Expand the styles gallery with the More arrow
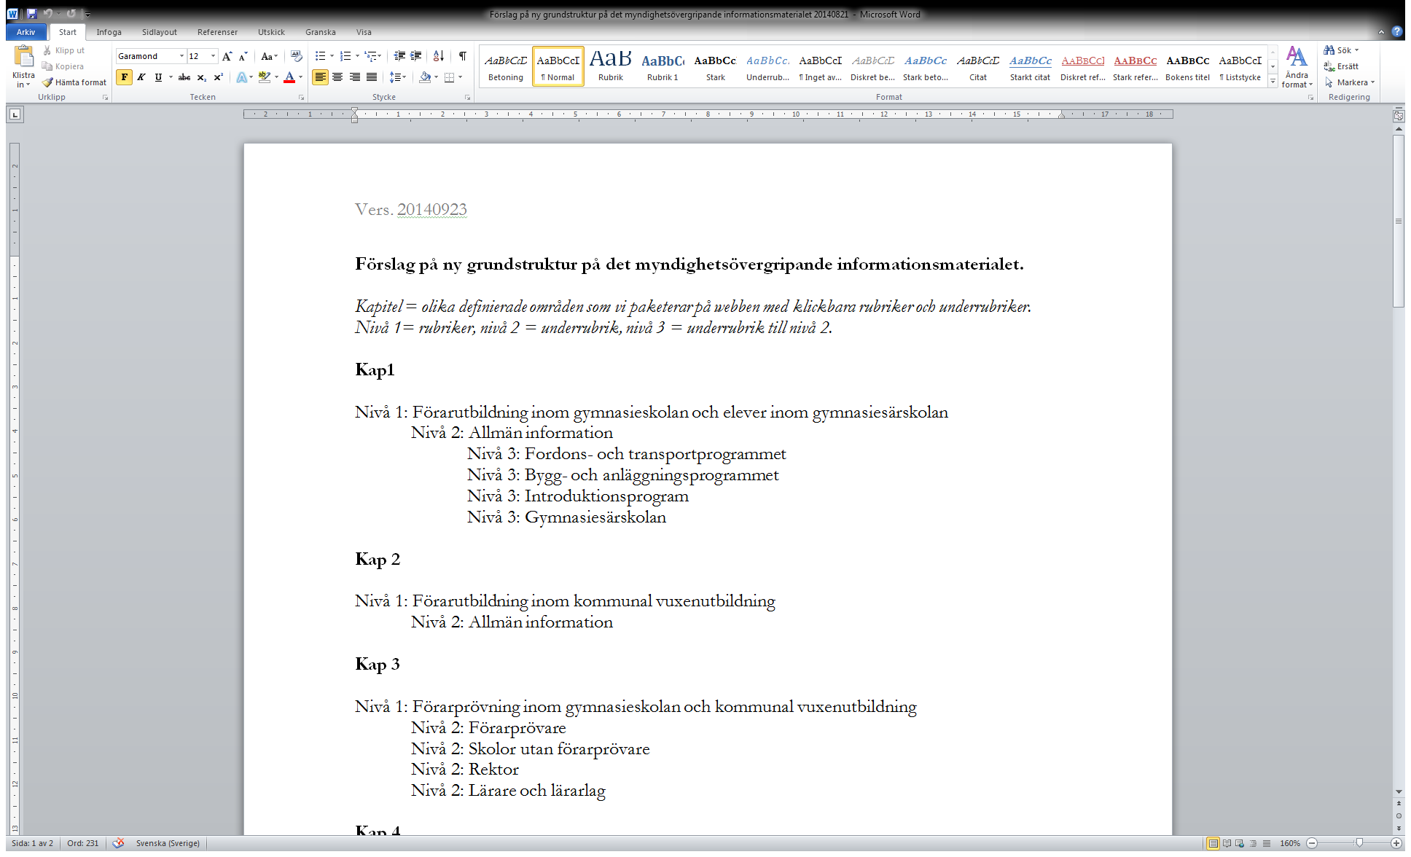This screenshot has height=857, width=1411. pyautogui.click(x=1273, y=82)
